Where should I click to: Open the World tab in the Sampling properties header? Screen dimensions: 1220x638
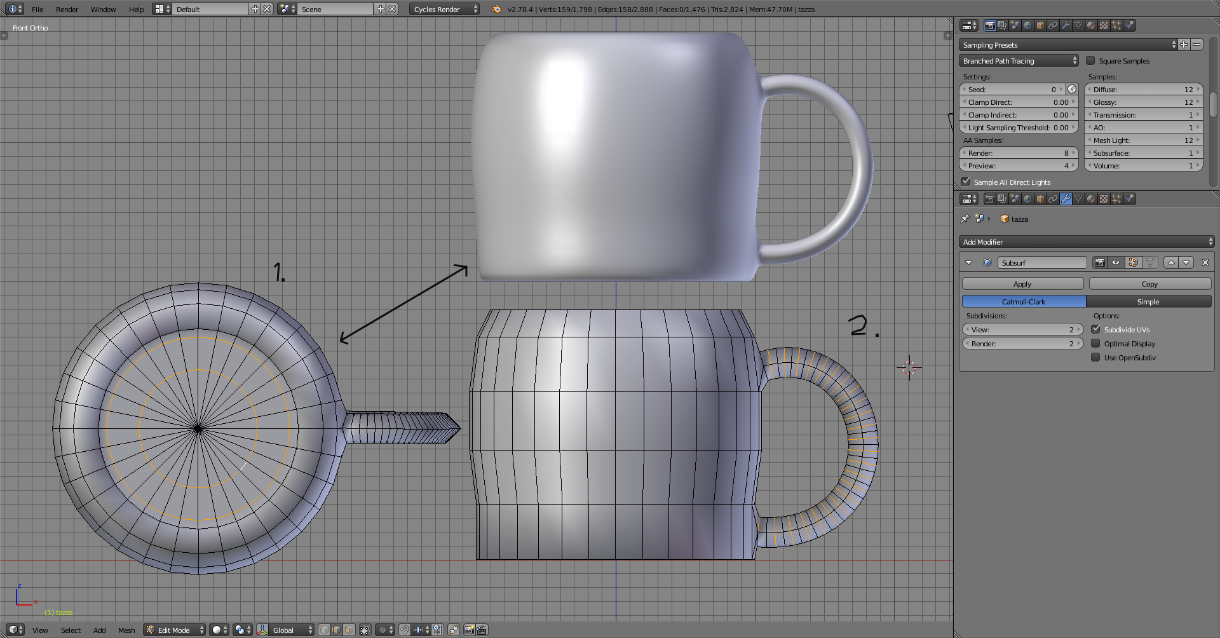pos(1027,25)
